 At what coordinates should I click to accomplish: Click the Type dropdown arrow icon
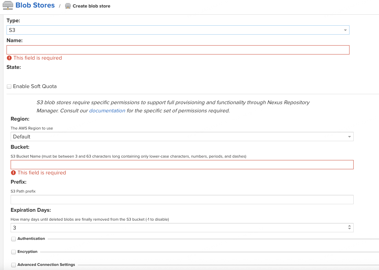345,30
